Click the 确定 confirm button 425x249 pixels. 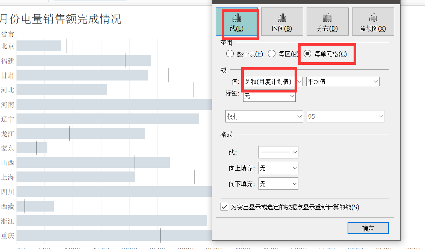point(368,228)
